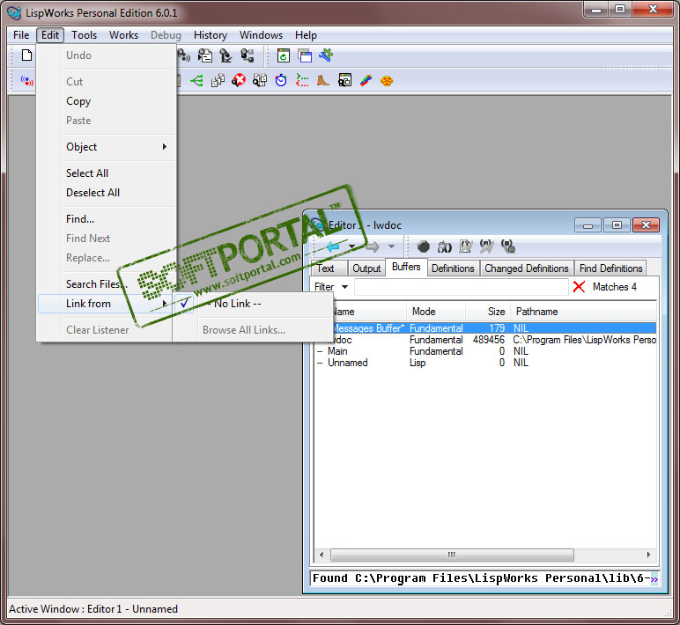Click the macroexpand (x) icon in Editor toolbar
680x625 pixels.
pyautogui.click(x=445, y=246)
